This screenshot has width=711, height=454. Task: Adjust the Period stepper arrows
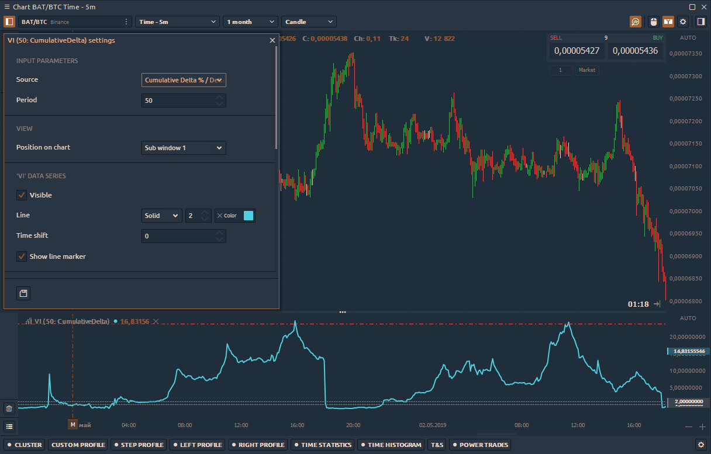[x=219, y=100]
